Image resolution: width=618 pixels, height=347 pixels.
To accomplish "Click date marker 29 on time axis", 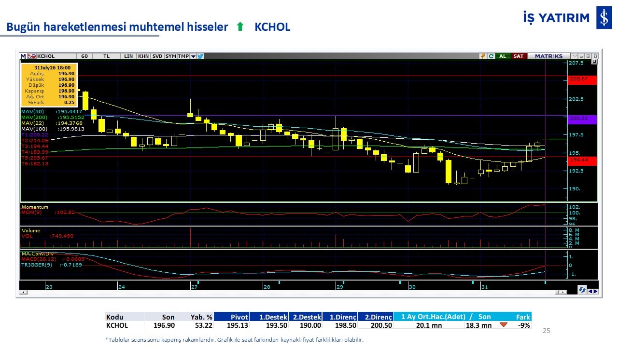I will (x=339, y=287).
